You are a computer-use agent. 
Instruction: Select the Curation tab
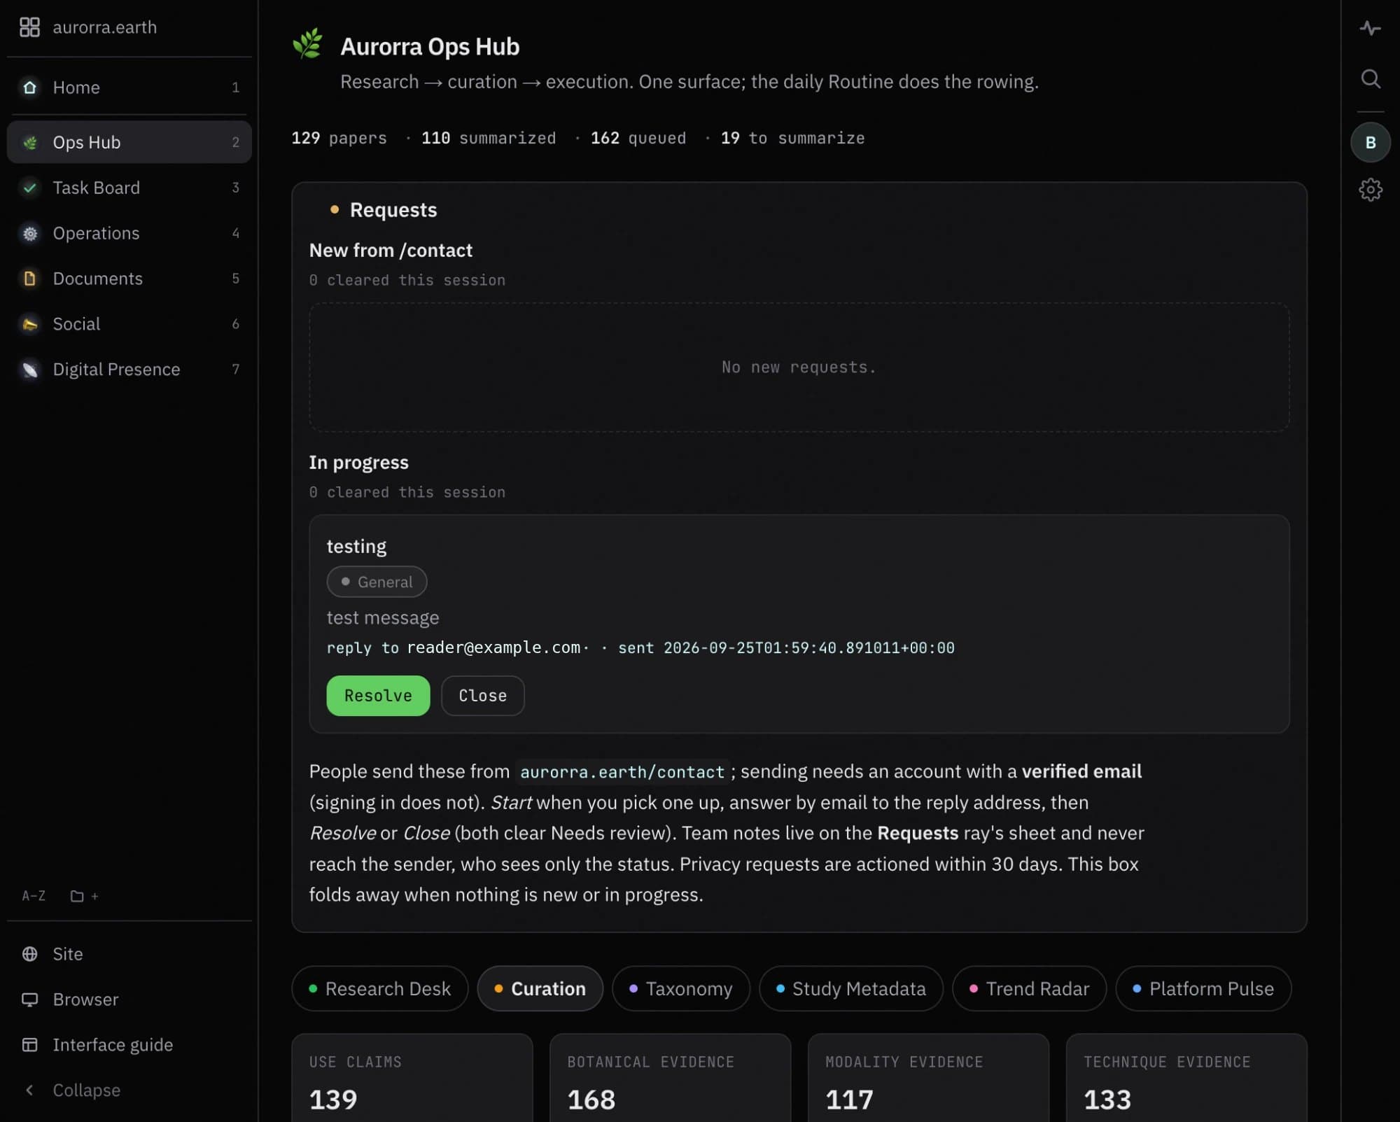point(540,989)
